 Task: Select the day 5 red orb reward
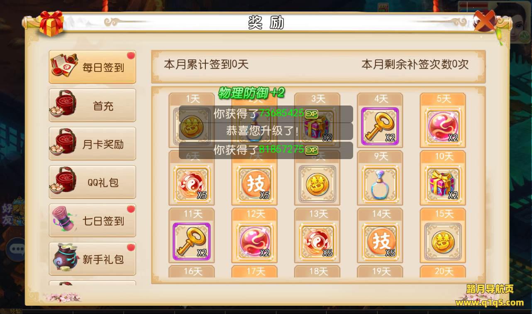[443, 126]
